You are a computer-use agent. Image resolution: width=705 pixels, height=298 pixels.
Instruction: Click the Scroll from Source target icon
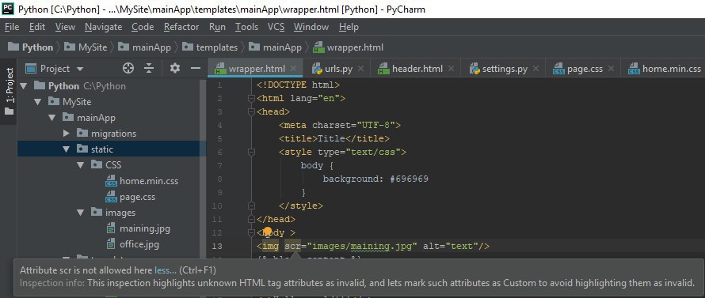coord(128,69)
